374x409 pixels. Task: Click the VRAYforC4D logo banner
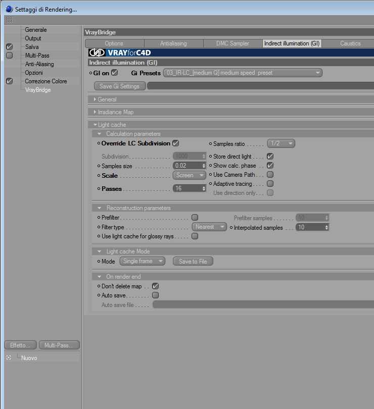coord(120,53)
